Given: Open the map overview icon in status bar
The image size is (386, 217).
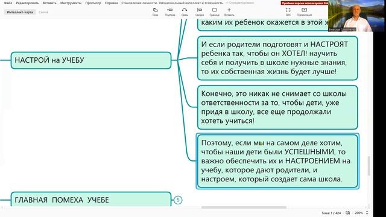Looking at the screenshot, I should coord(347,213).
